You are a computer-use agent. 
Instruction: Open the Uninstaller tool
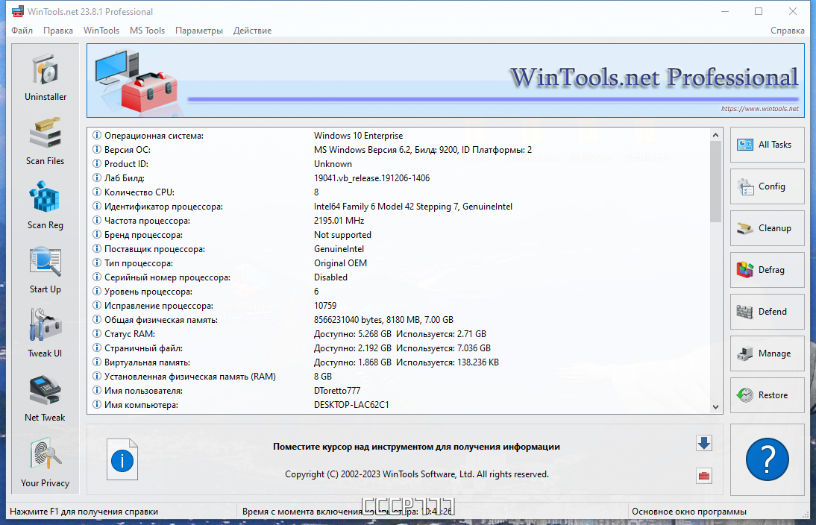45,77
